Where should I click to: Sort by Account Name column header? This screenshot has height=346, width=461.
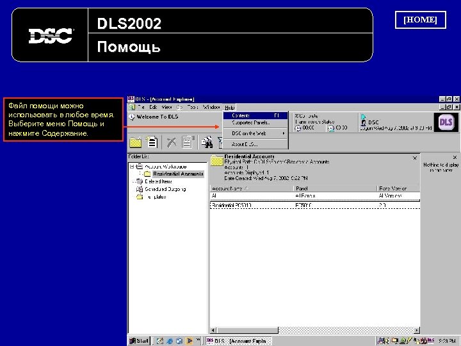(x=252, y=188)
